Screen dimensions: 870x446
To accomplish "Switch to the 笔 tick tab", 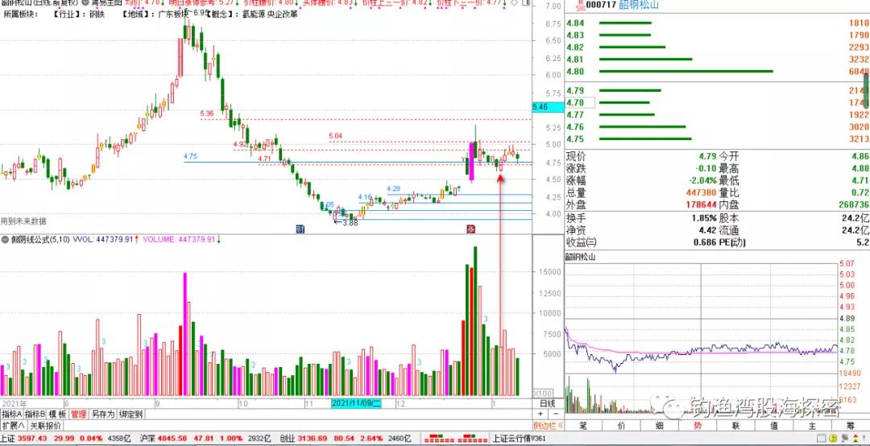I will [x=583, y=426].
